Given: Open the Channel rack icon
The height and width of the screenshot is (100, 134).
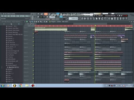Looking at the screenshot, I should click(x=88, y=19).
